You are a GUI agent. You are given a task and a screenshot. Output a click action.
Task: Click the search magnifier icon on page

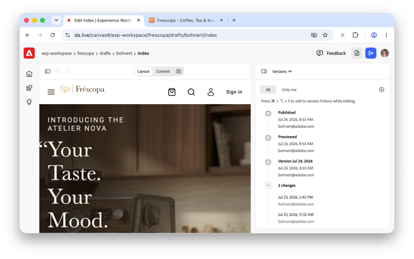[x=192, y=92]
